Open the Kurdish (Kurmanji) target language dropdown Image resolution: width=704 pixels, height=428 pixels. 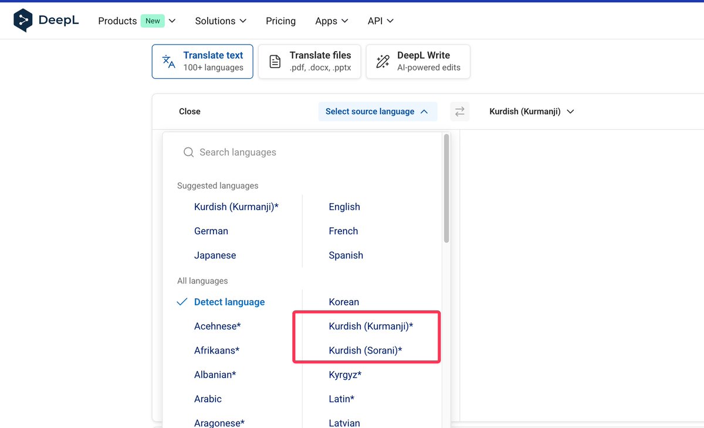pos(532,112)
